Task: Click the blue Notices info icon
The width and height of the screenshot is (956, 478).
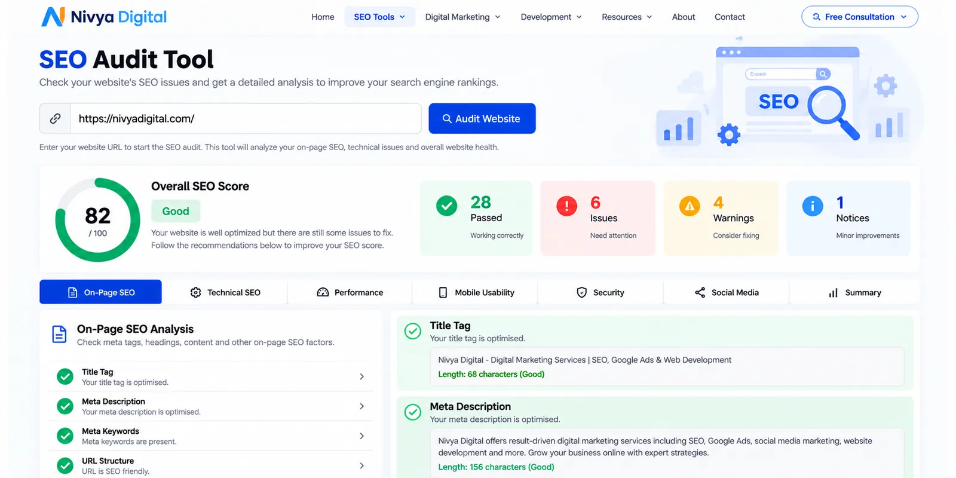Action: (813, 206)
